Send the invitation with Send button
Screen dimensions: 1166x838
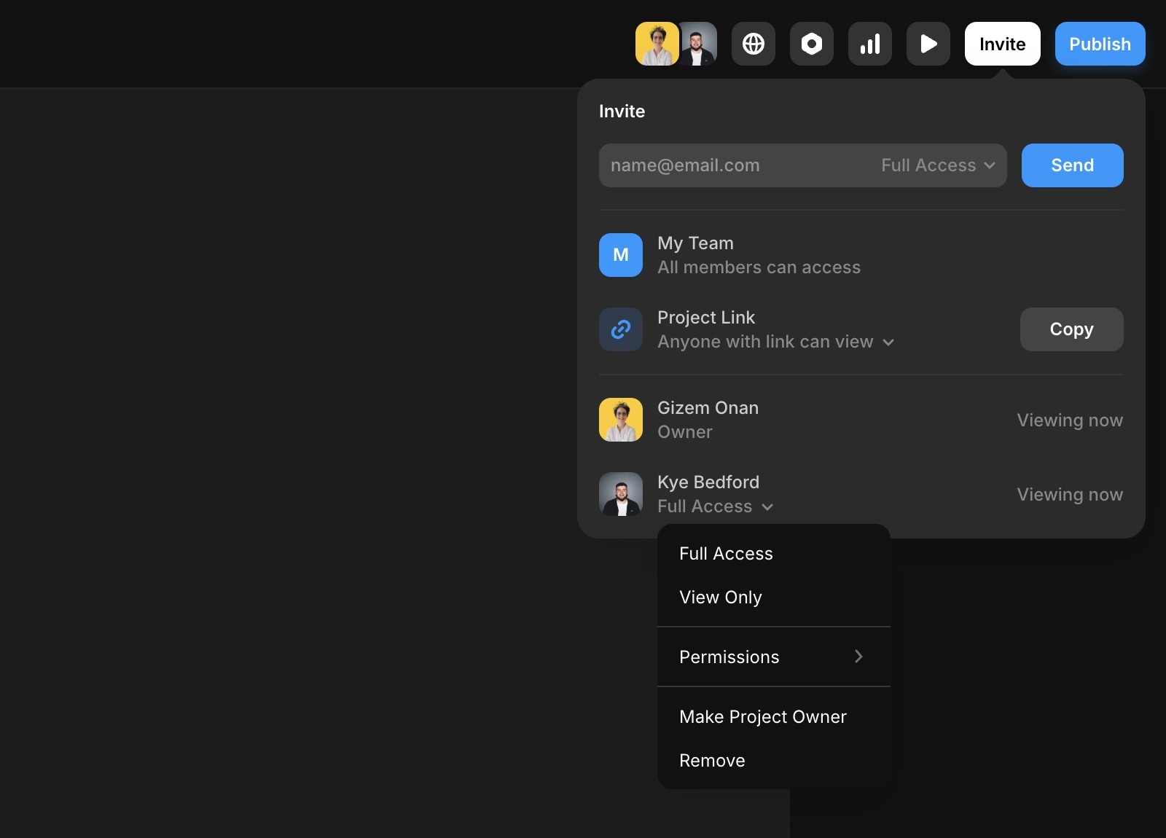(x=1073, y=165)
